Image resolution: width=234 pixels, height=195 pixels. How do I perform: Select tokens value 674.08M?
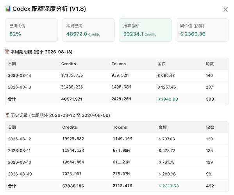(x=121, y=151)
